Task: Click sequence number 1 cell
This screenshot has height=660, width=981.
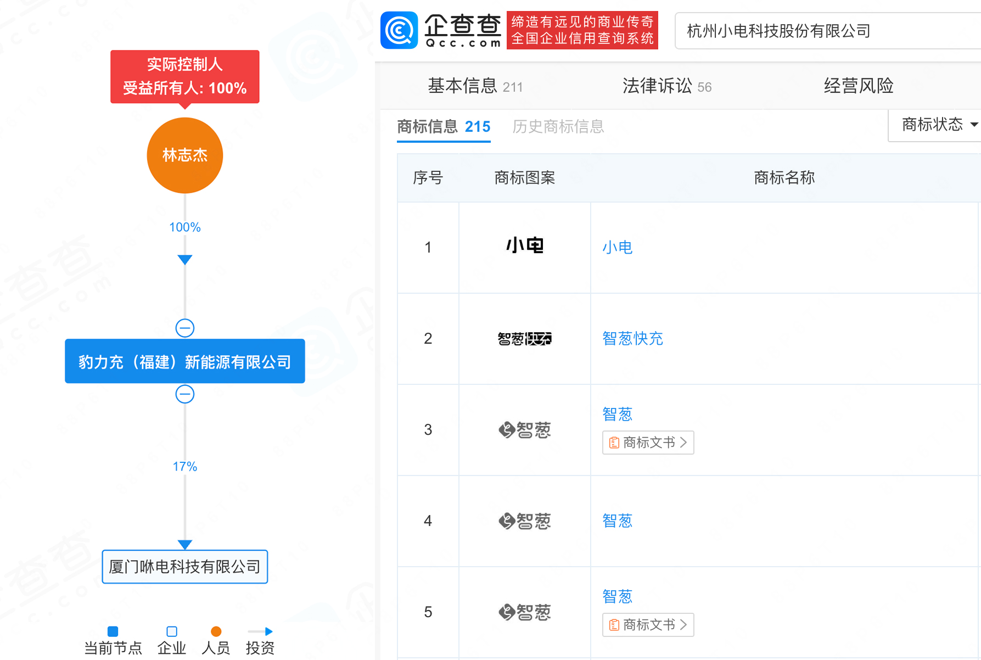Action: (428, 248)
